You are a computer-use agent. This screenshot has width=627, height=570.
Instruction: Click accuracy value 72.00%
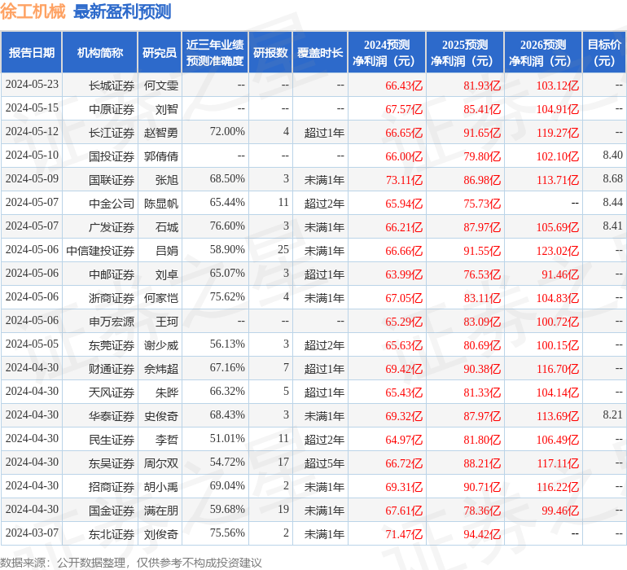227,132
